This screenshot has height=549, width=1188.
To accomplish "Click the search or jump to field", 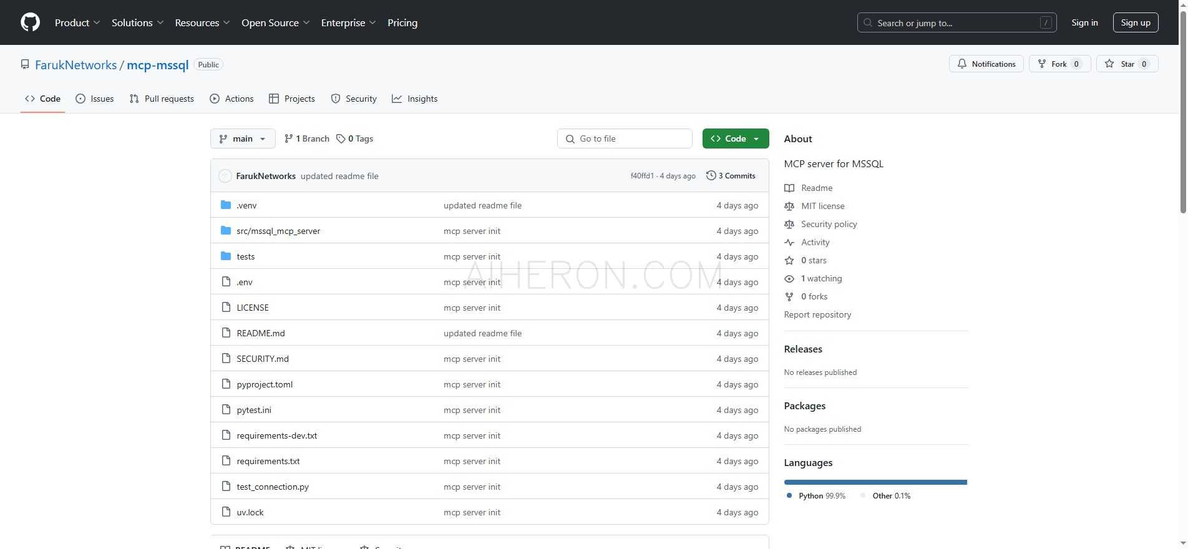I will 957,22.
